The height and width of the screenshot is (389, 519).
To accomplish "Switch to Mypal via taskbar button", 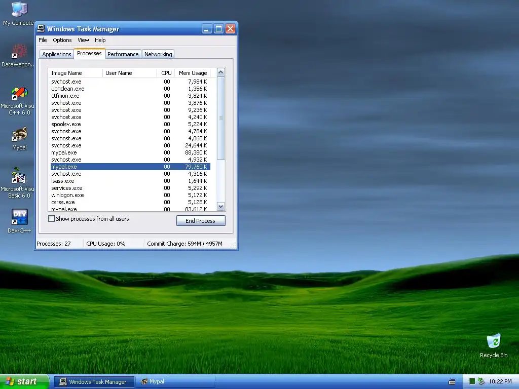I will (175, 382).
